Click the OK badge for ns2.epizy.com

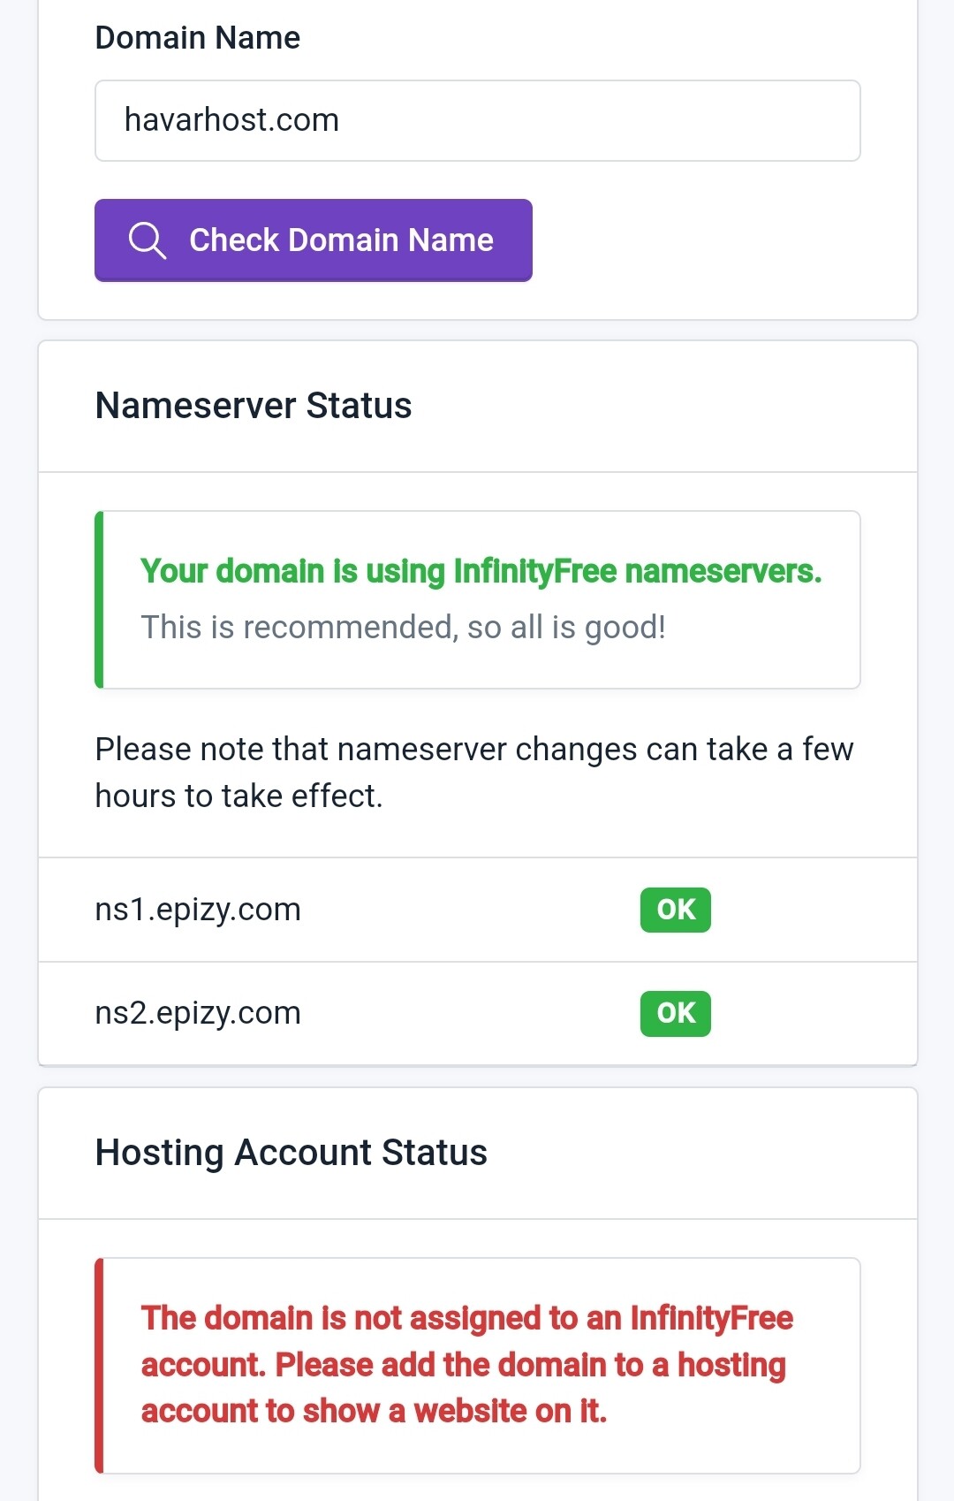[x=675, y=1013]
